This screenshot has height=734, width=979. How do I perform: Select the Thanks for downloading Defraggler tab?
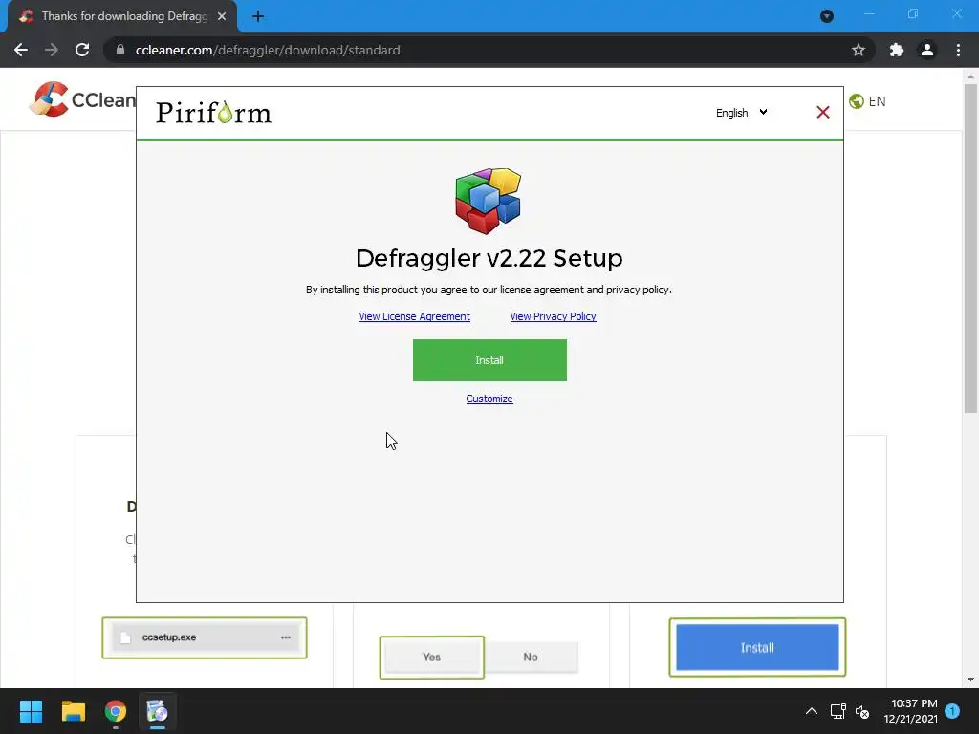pyautogui.click(x=122, y=16)
